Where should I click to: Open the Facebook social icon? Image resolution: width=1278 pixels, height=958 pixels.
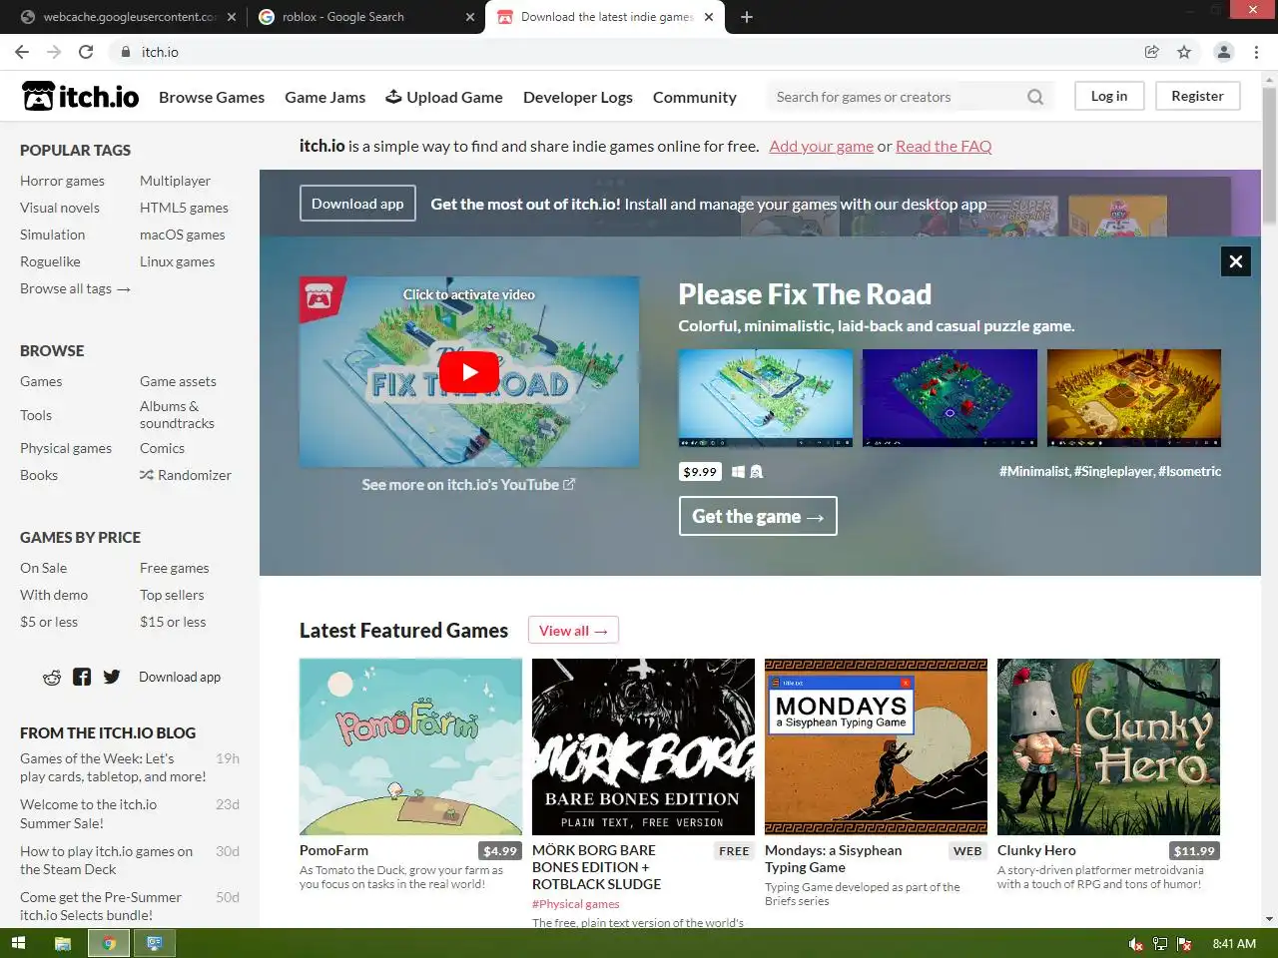[82, 677]
